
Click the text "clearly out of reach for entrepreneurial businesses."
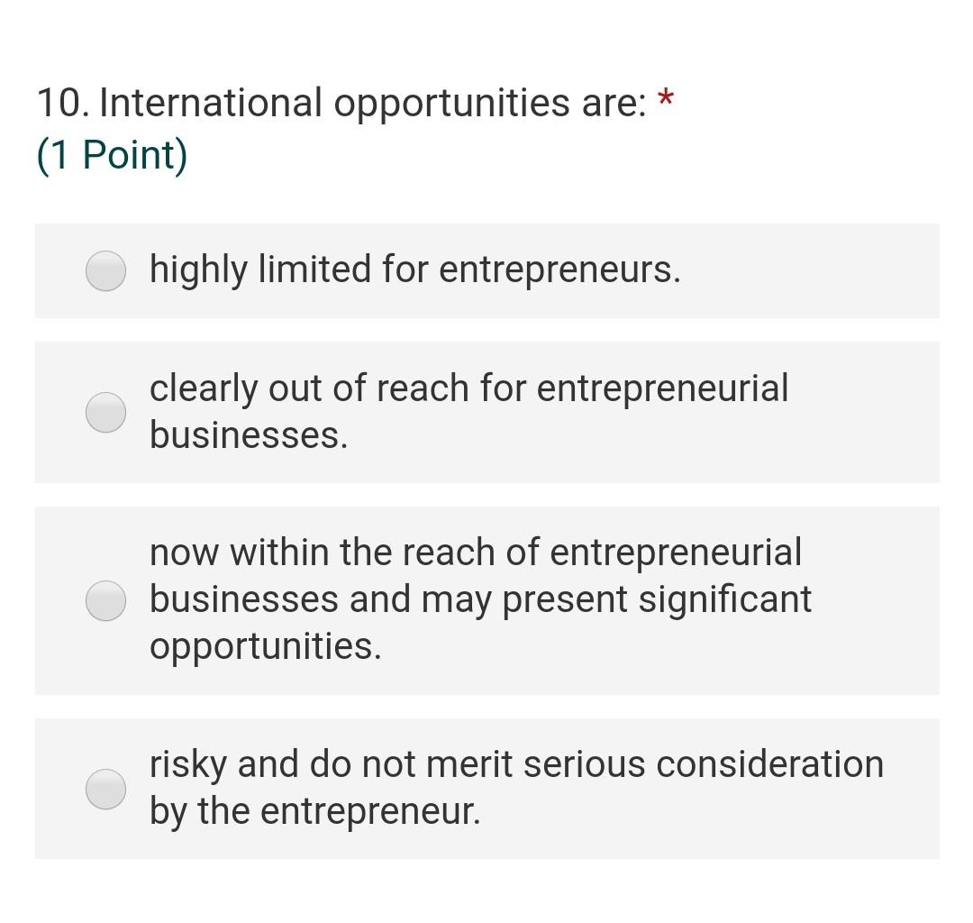[468, 411]
